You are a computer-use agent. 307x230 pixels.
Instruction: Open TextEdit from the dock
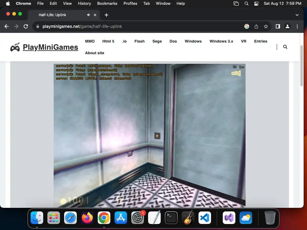(x=154, y=218)
